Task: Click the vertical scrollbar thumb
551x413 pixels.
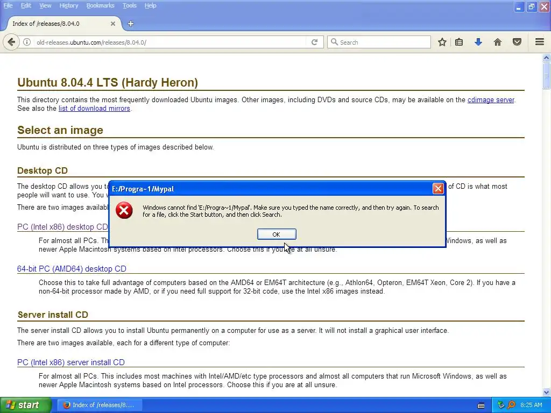Action: 546,75
